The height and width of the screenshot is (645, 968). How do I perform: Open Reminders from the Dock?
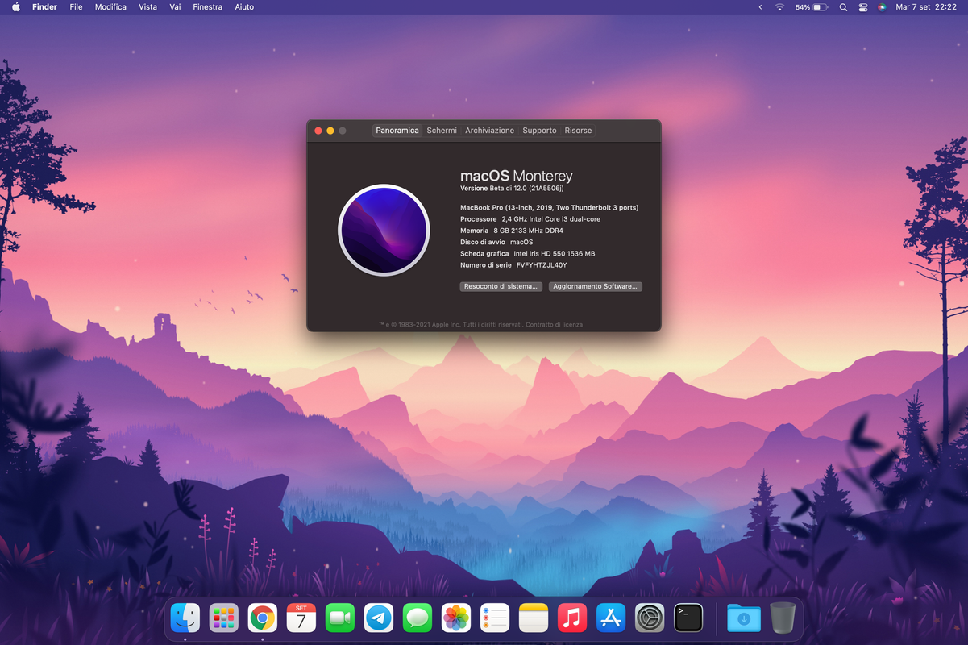[495, 618]
